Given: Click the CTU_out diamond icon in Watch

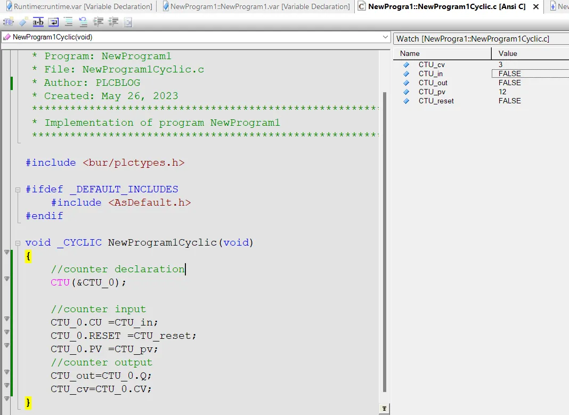Looking at the screenshot, I should tap(407, 83).
